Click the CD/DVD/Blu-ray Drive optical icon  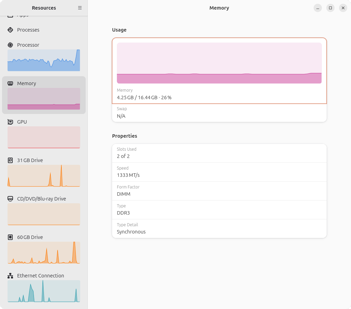pyautogui.click(x=10, y=199)
